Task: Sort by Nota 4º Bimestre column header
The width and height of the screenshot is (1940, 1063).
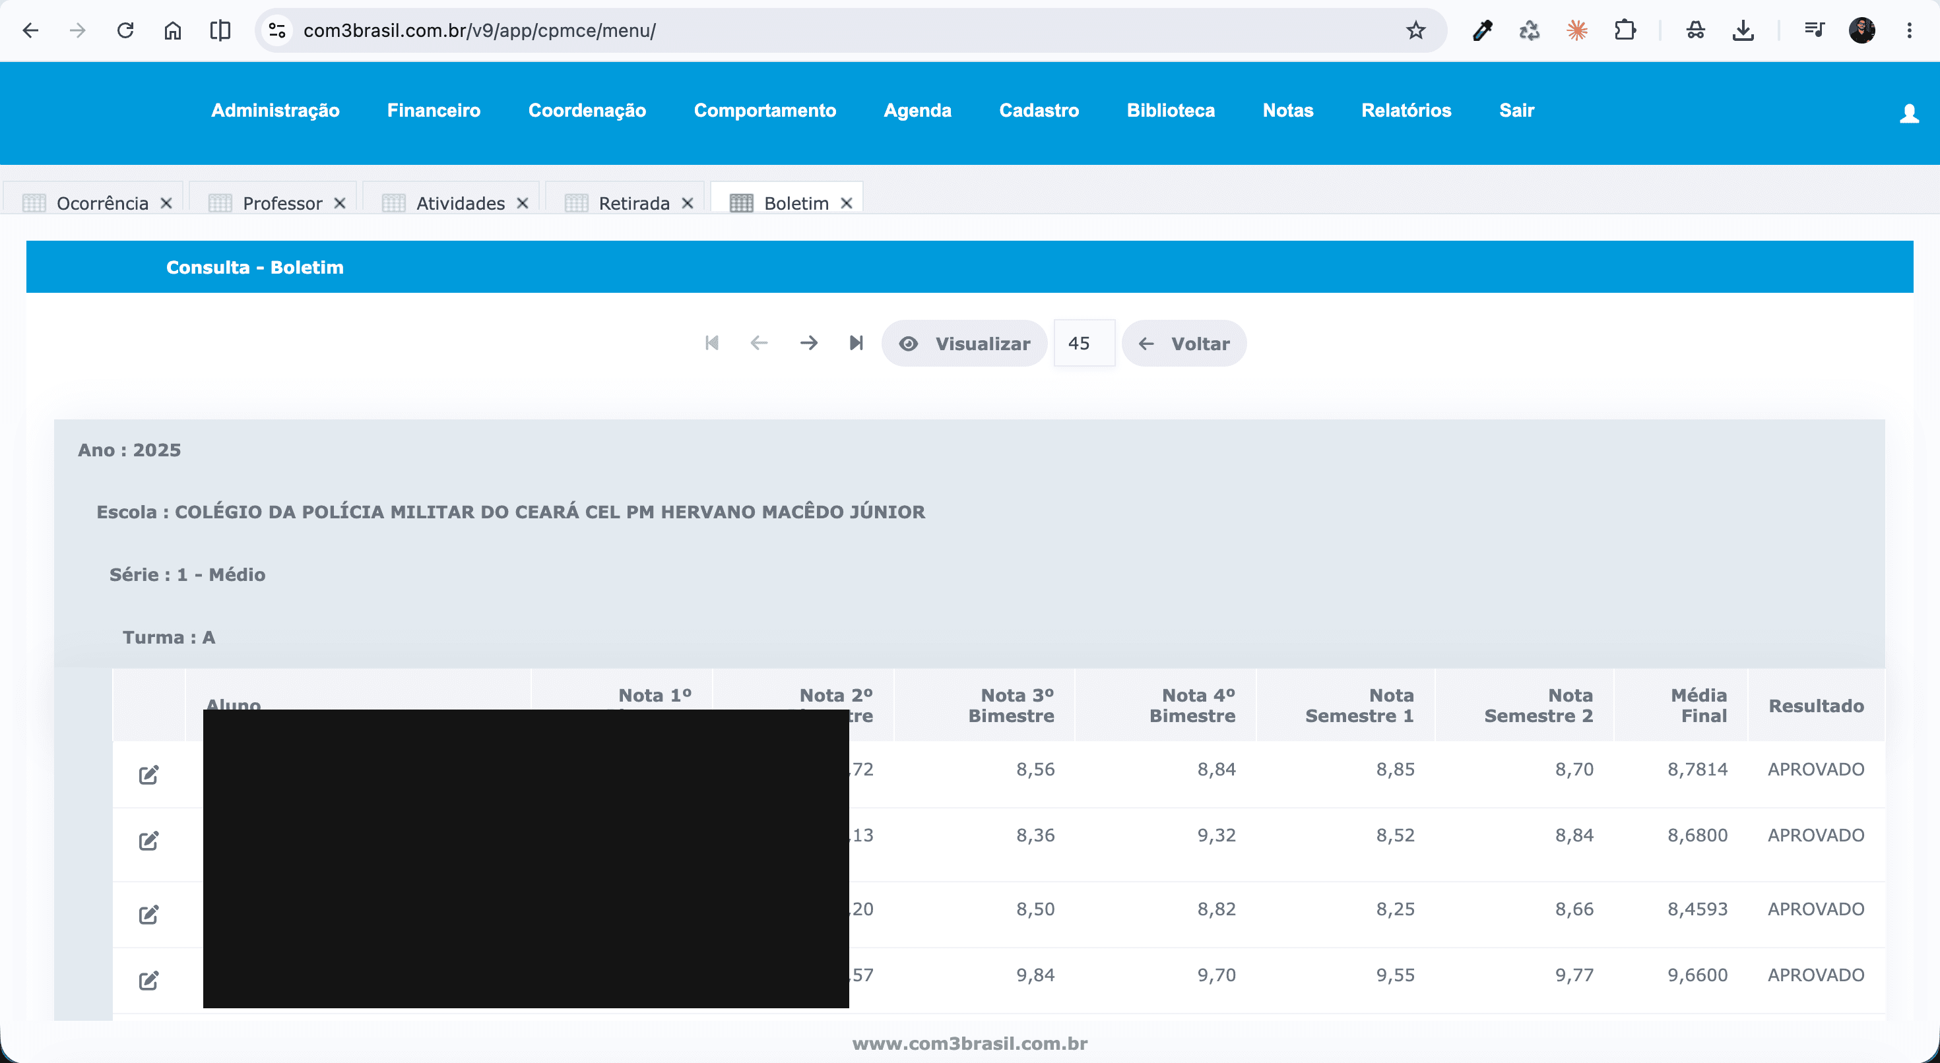Action: (1192, 706)
